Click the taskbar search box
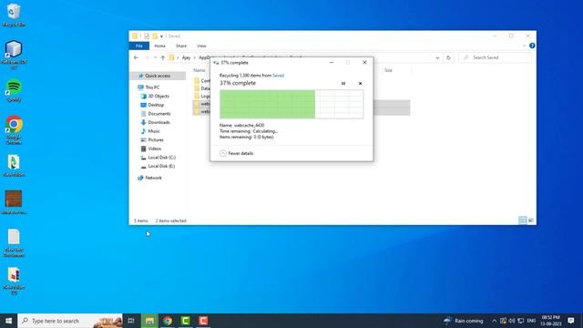This screenshot has width=583, height=328. (x=70, y=321)
